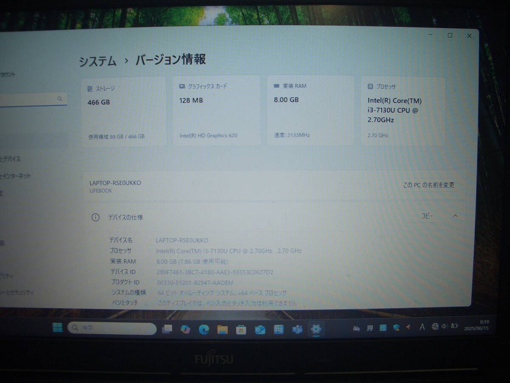Click the taskbar search box
The height and width of the screenshot is (383, 510).
[112, 328]
